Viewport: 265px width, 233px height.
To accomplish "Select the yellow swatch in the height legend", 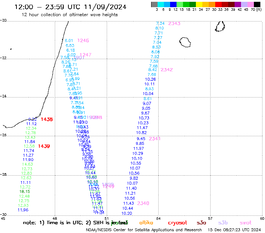I will point(199,4).
